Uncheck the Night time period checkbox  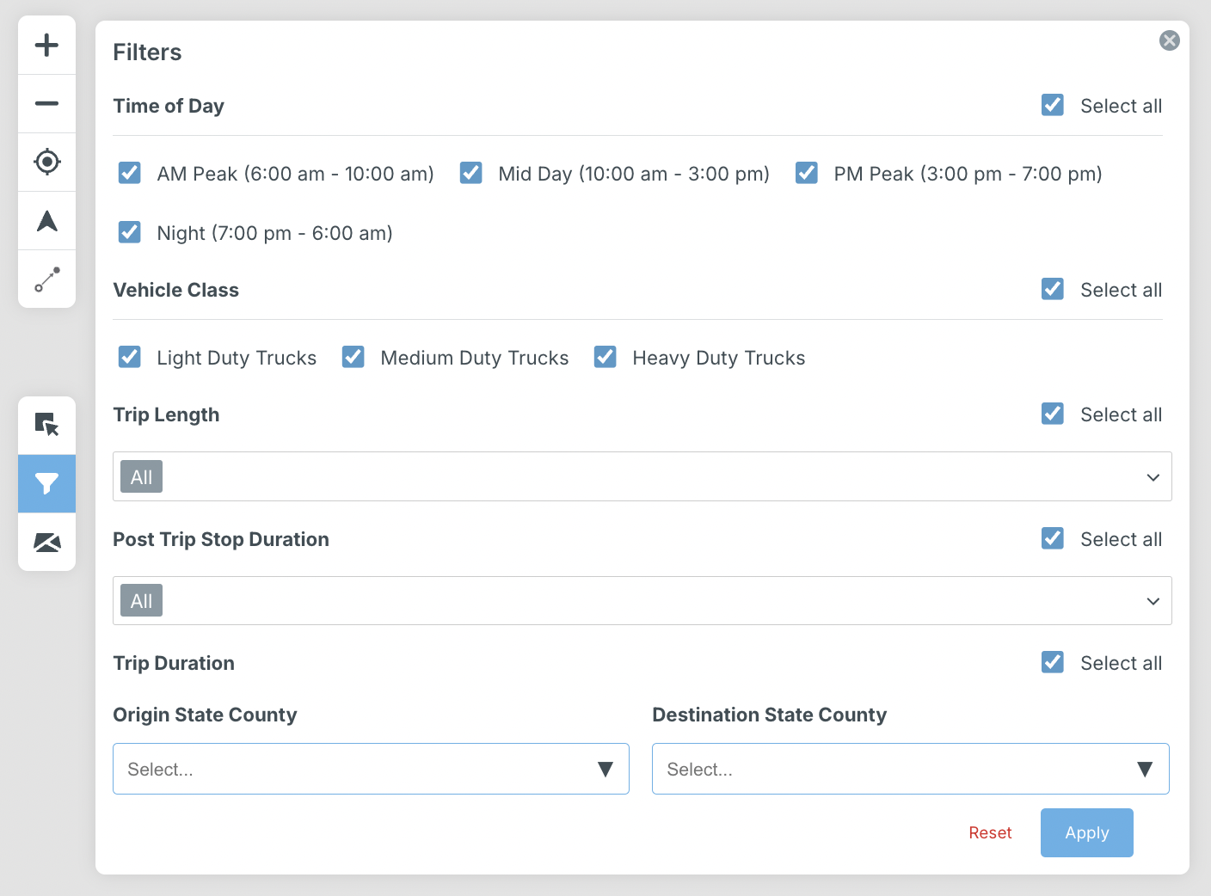130,233
